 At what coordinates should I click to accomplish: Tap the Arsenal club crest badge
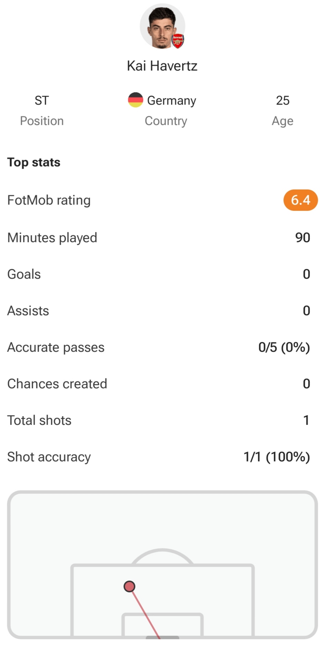click(178, 41)
